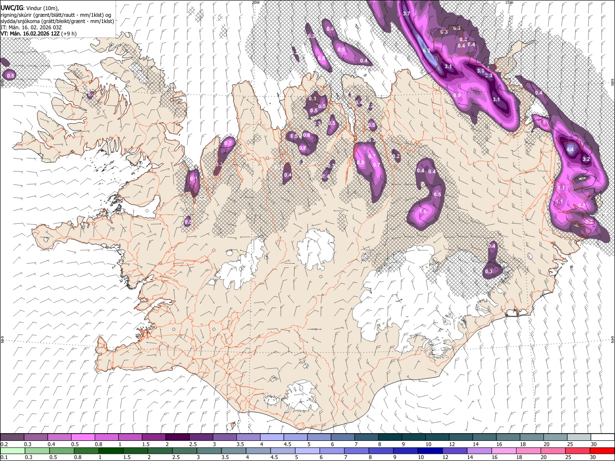Click the 12 label under top legend row
Screen dimensions: 615x461
click(452, 444)
